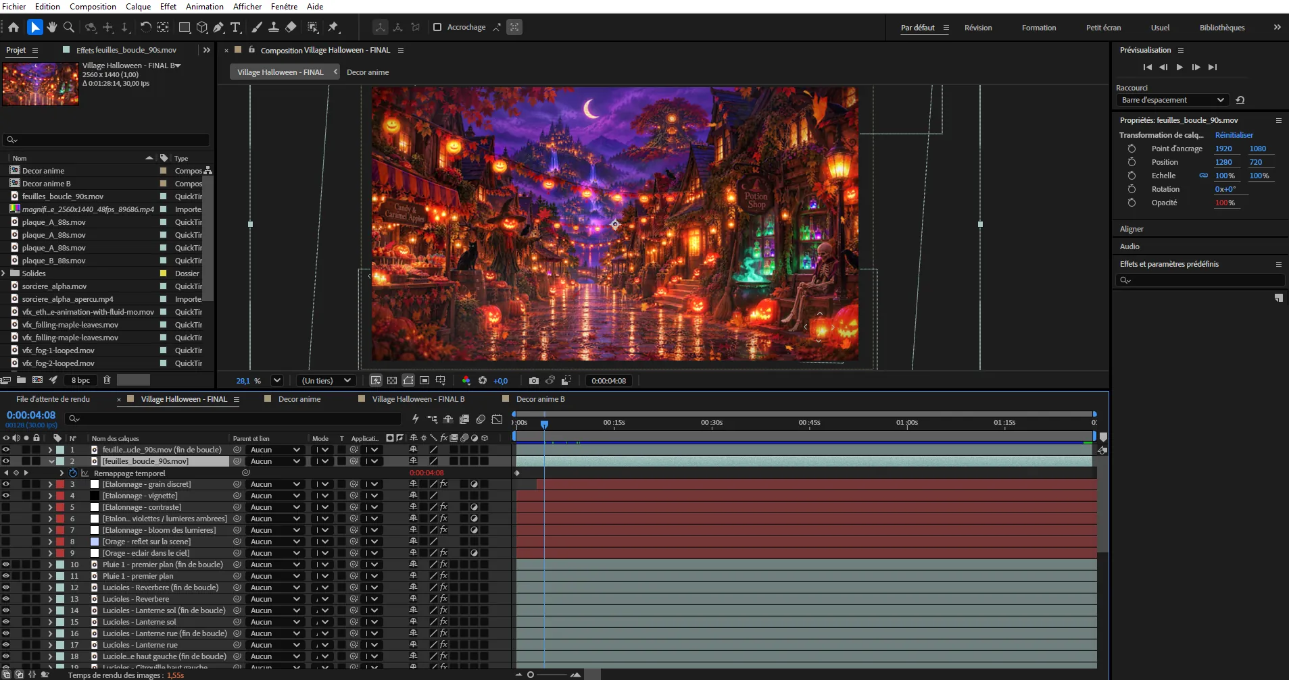Select the Brush tool
This screenshot has height=680, width=1289.
257,27
